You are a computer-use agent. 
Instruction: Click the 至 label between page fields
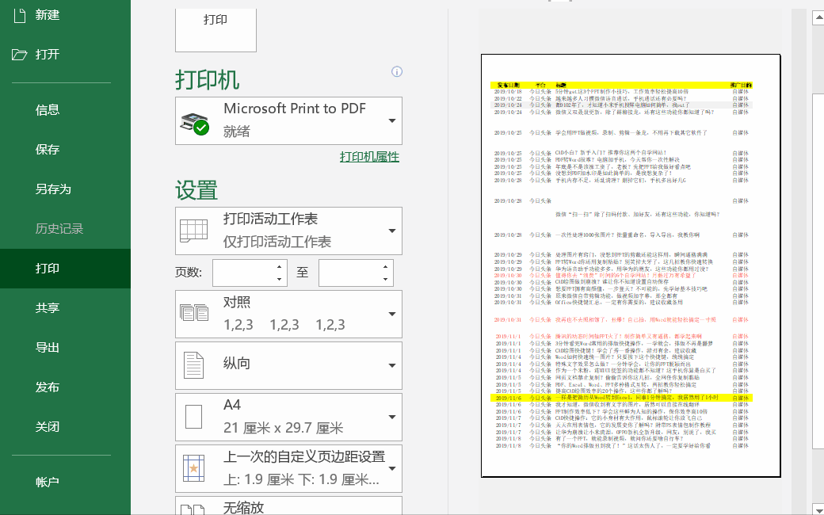tap(302, 273)
